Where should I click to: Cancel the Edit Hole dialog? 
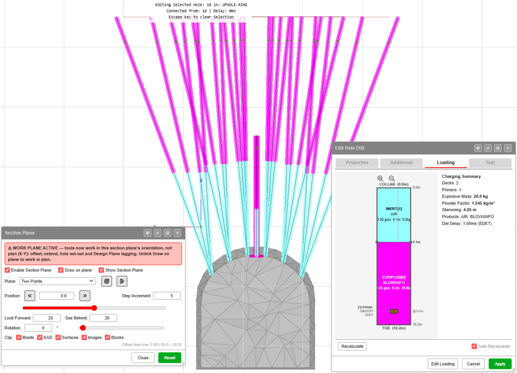[473, 364]
